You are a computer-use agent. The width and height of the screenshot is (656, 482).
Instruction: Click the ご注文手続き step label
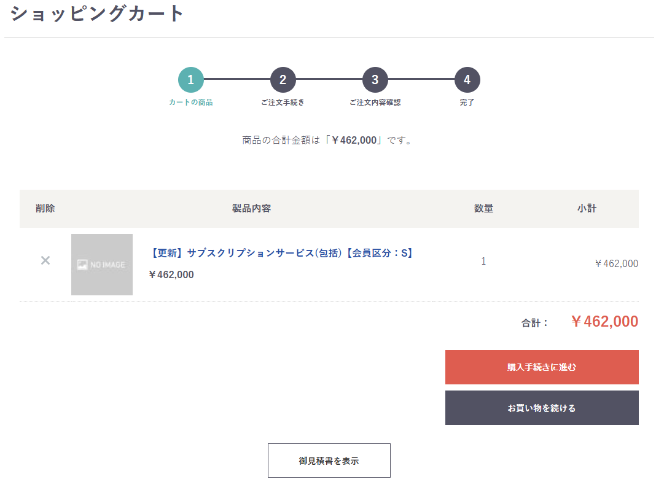[283, 103]
